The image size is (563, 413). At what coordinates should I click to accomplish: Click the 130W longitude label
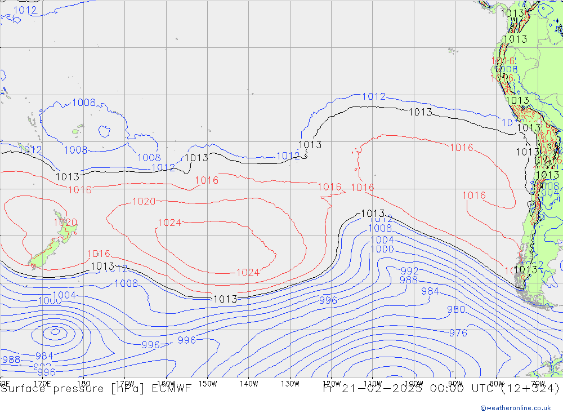(290, 383)
